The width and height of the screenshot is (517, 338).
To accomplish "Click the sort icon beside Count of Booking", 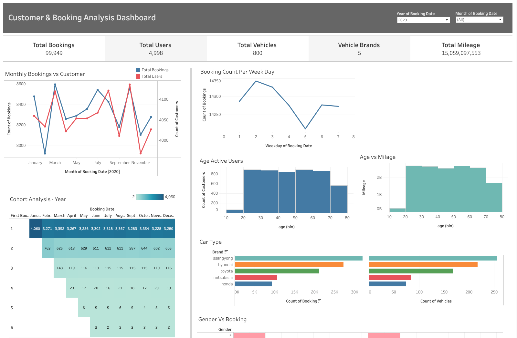I will click(320, 301).
